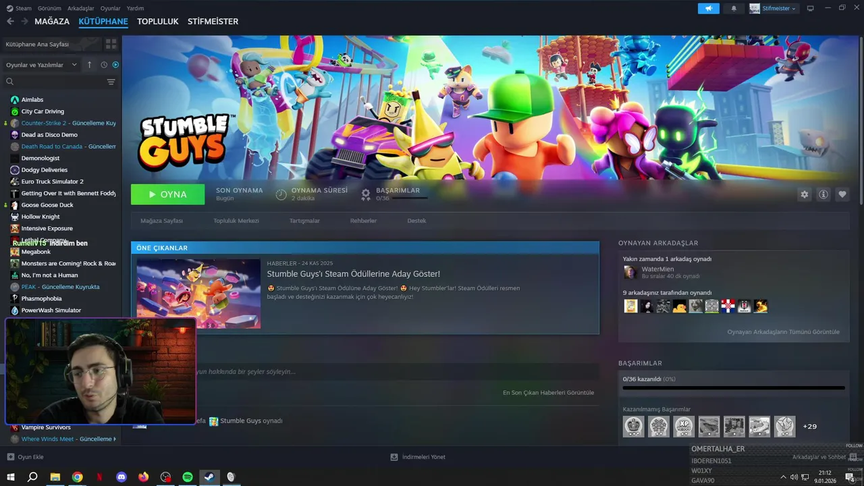Screen dimensions: 864x486
Task: Click Steam icon on taskbar
Action: pos(209,477)
